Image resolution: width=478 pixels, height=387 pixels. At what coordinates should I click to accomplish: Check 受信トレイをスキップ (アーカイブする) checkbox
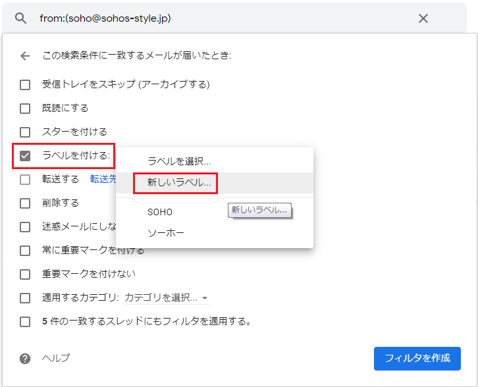(25, 85)
